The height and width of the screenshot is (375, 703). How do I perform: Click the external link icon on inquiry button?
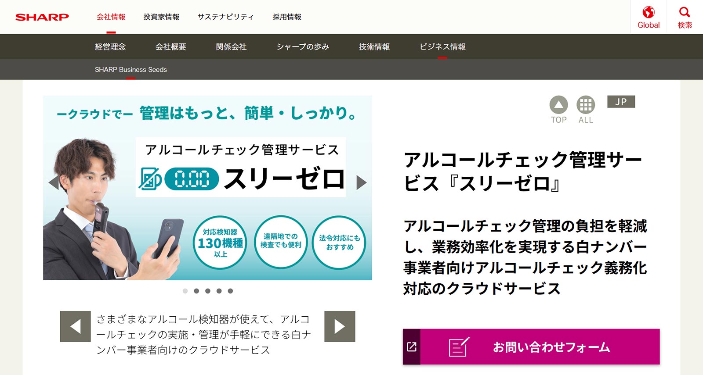[412, 347]
